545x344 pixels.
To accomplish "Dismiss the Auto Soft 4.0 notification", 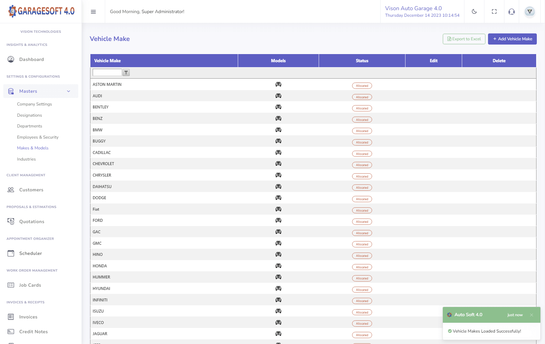I will (532, 315).
